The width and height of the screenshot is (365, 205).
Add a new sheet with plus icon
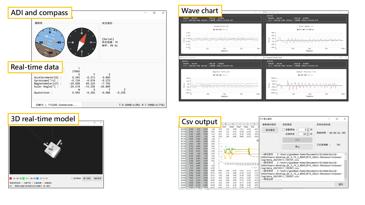pyautogui.click(x=208, y=189)
